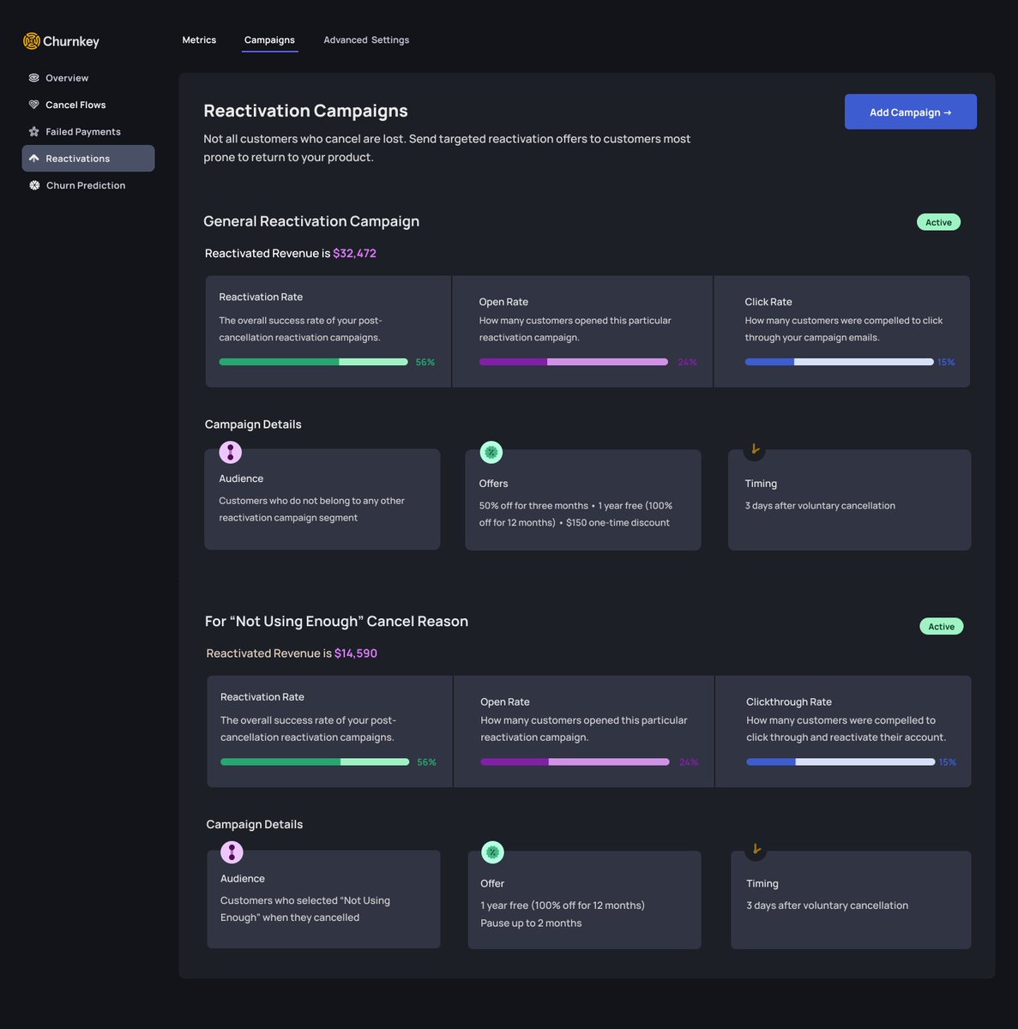1018x1029 pixels.
Task: Click the Offer icon in the Not Using Enough campaign
Action: coord(492,851)
